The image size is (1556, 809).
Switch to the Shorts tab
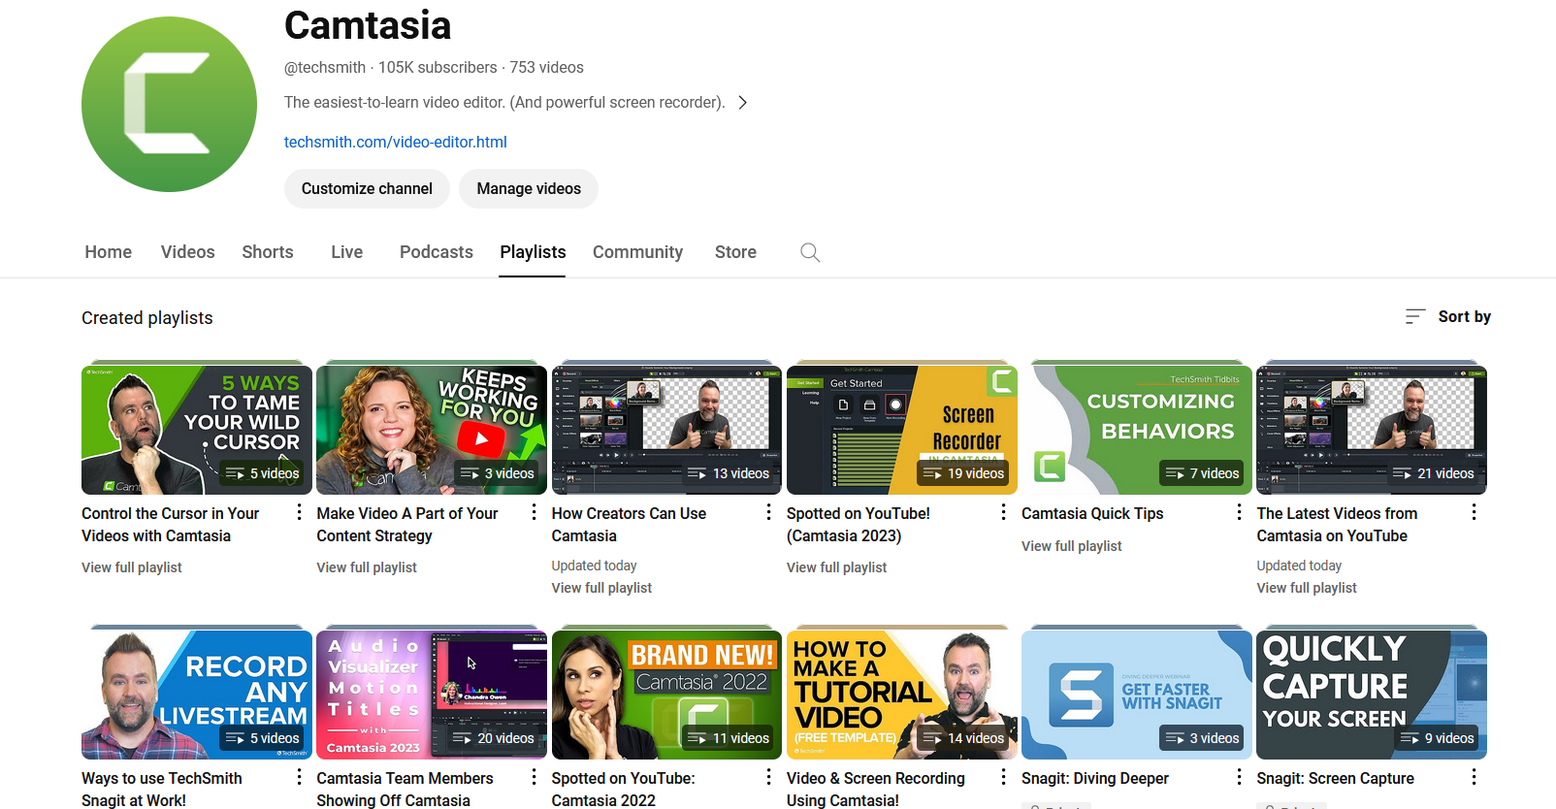pyautogui.click(x=268, y=252)
